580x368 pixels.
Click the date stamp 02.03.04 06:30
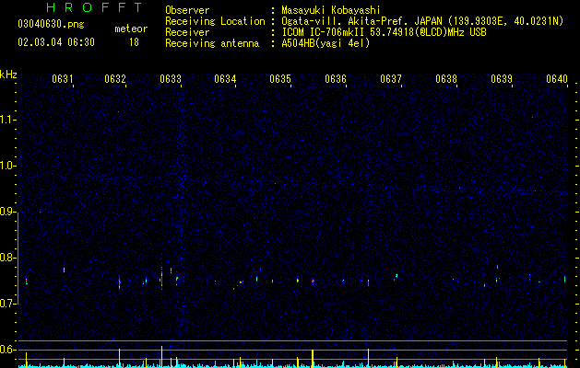(56, 42)
